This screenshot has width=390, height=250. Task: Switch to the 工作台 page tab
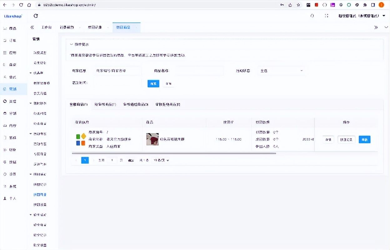point(46,27)
